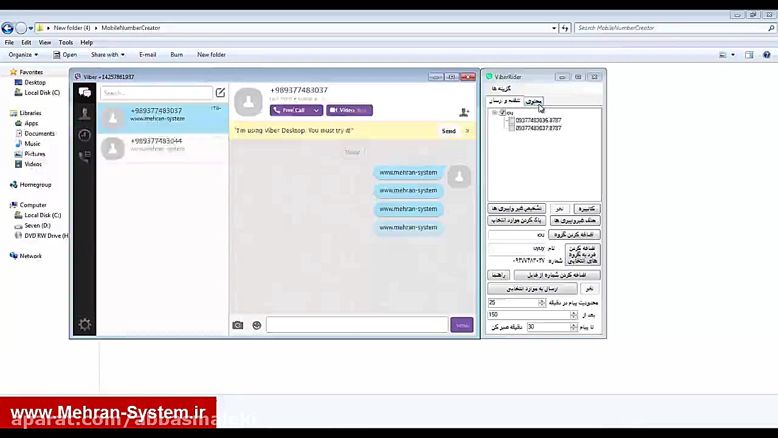Click the avatar beside the chat header number
The image size is (778, 438).
(x=248, y=102)
